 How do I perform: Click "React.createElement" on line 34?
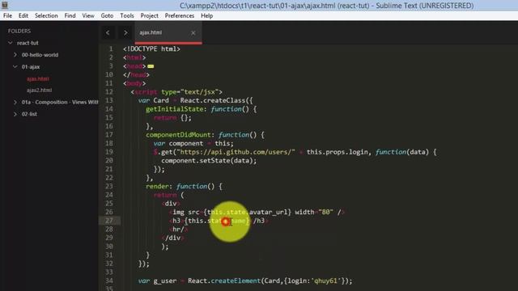coord(224,280)
